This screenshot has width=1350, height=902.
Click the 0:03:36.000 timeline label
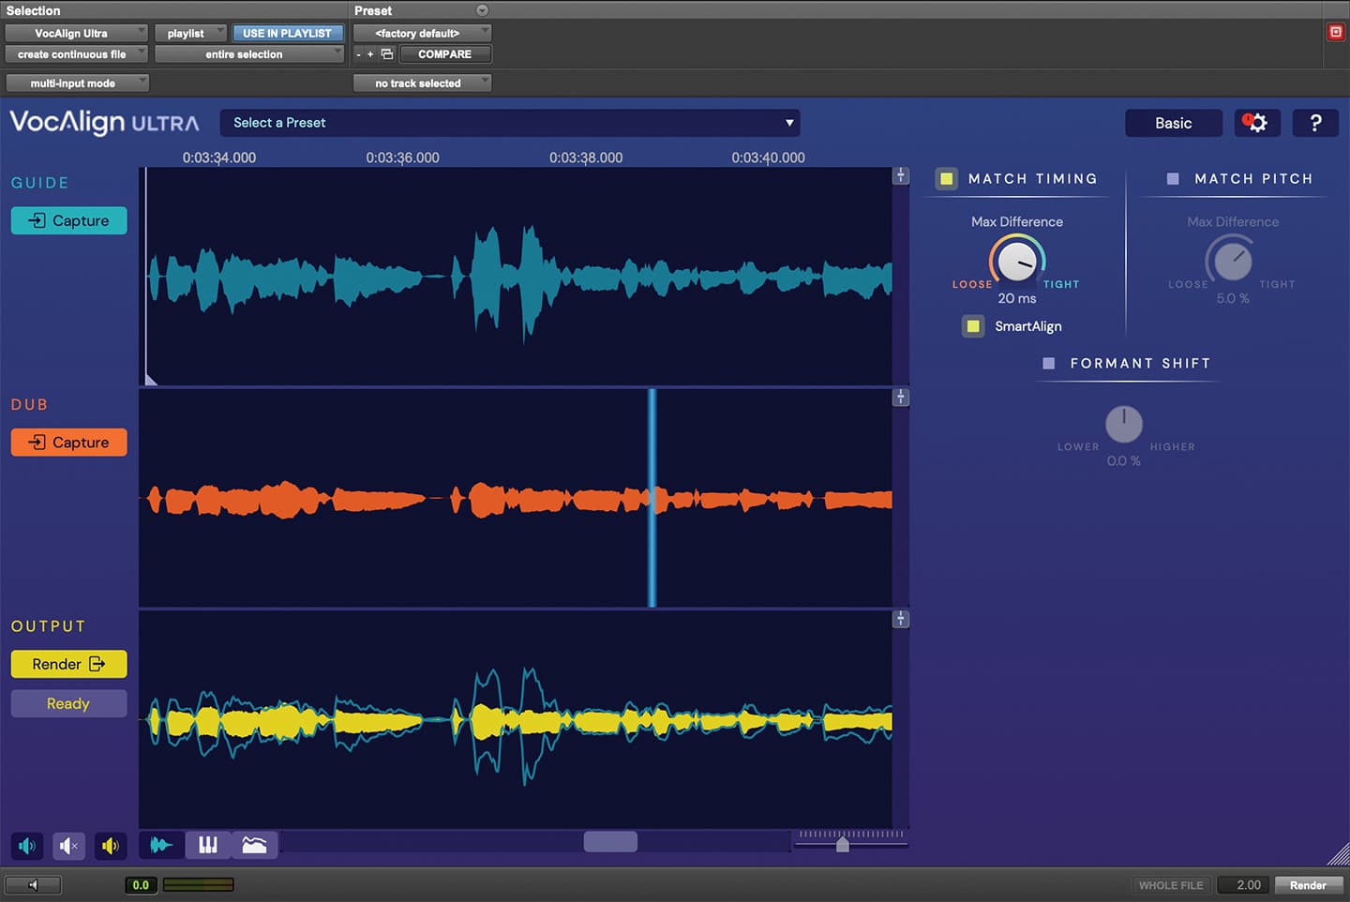[403, 158]
